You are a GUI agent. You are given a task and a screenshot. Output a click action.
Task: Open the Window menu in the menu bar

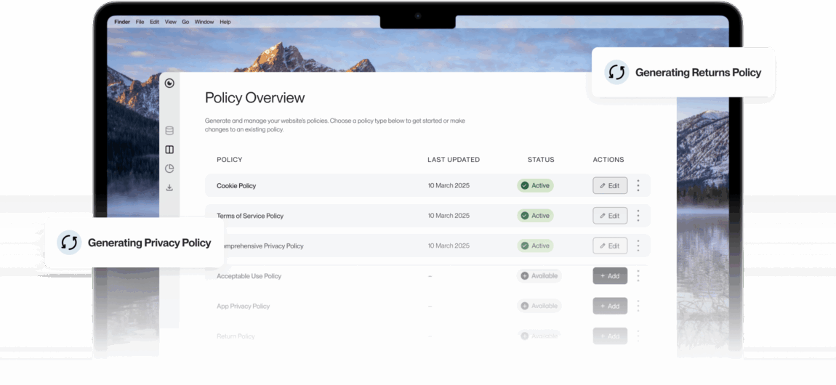[x=204, y=22]
